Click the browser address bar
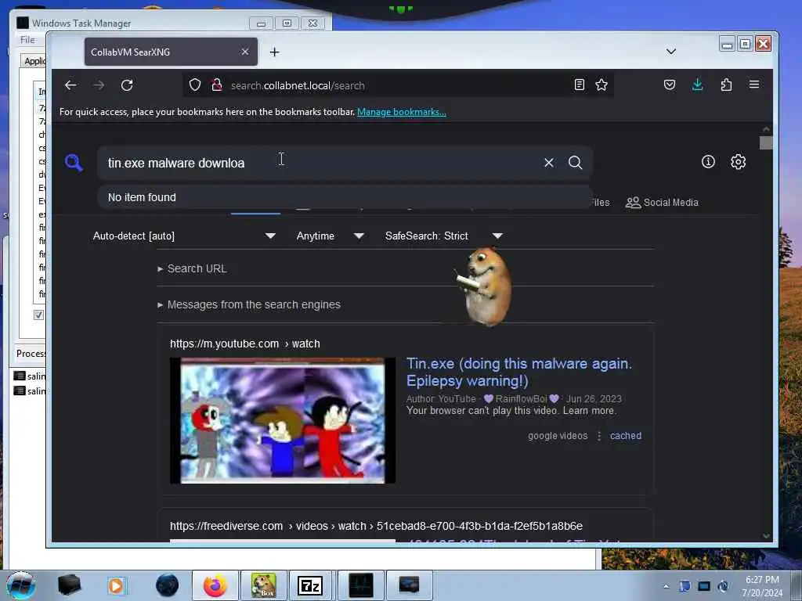The image size is (802, 601). pos(399,85)
